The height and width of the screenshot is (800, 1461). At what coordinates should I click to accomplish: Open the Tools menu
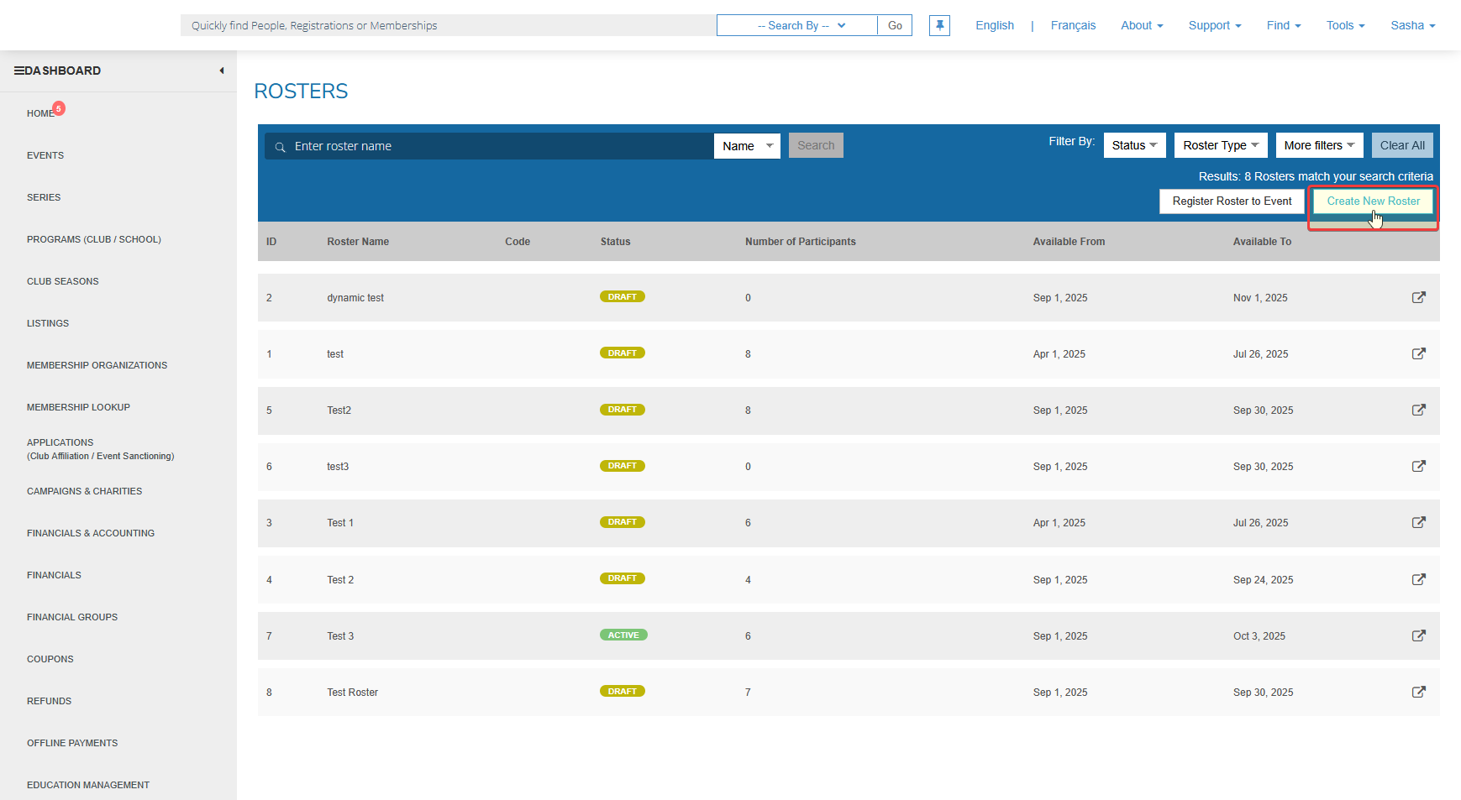click(1345, 25)
